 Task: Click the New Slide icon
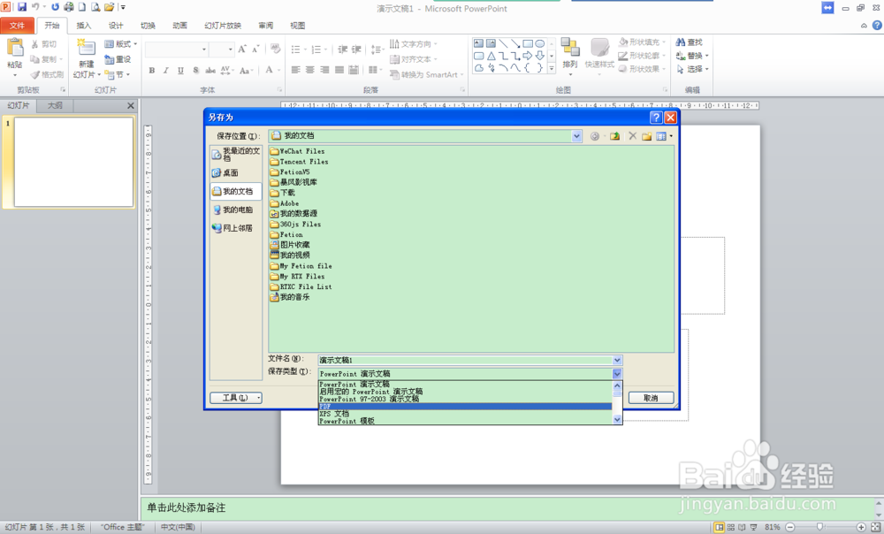coord(87,50)
